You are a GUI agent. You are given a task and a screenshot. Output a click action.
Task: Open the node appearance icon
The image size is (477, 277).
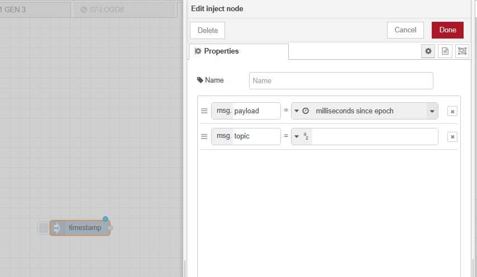(462, 51)
